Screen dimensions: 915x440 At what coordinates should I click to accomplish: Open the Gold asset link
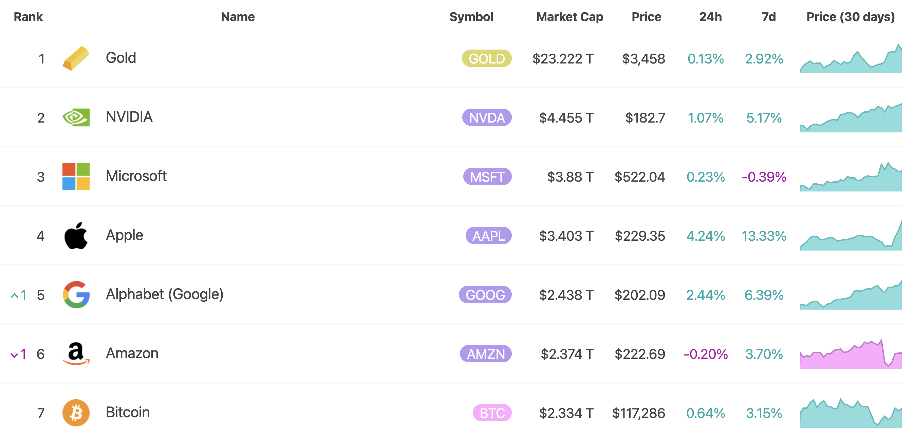click(x=121, y=58)
